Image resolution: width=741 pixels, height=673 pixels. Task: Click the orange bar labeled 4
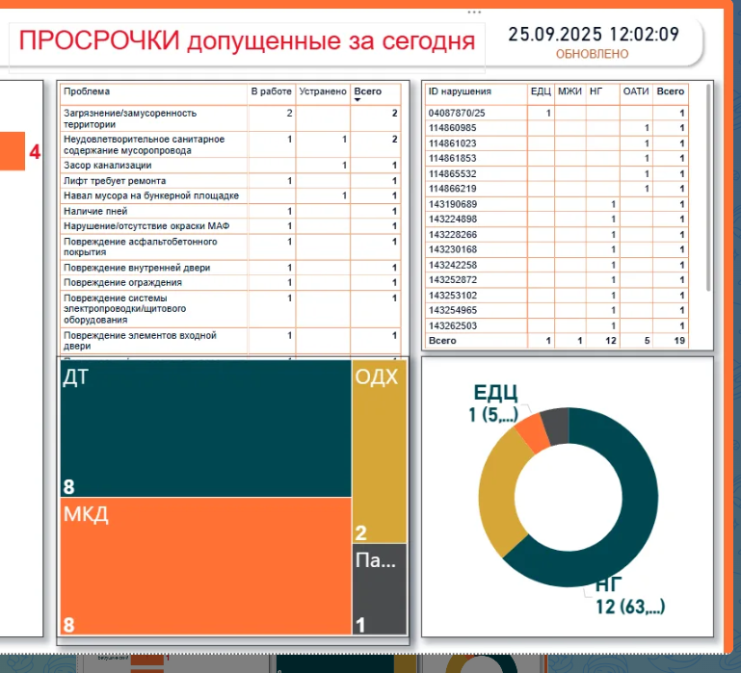pos(13,151)
